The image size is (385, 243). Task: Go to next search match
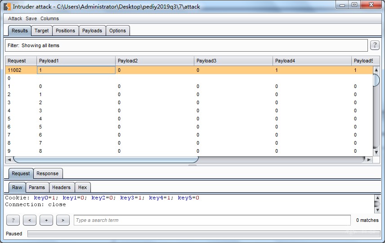[x=63, y=220]
